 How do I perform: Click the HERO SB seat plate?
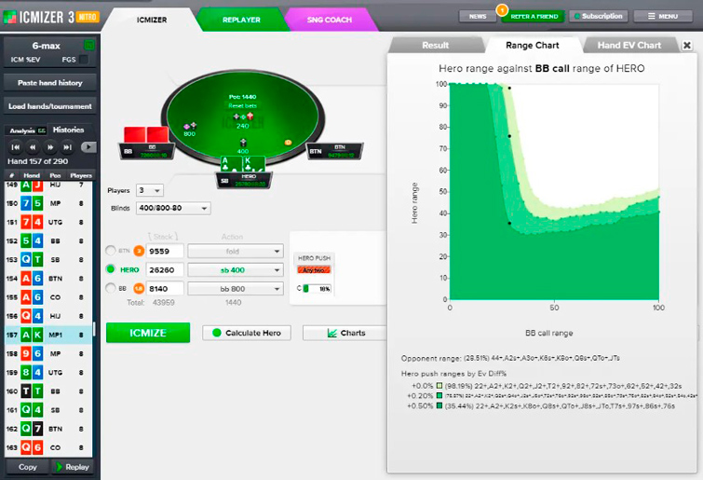tap(244, 180)
